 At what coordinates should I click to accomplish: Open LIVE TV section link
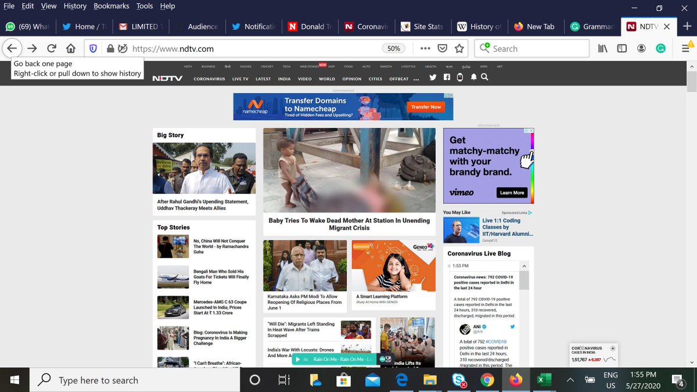click(x=240, y=79)
